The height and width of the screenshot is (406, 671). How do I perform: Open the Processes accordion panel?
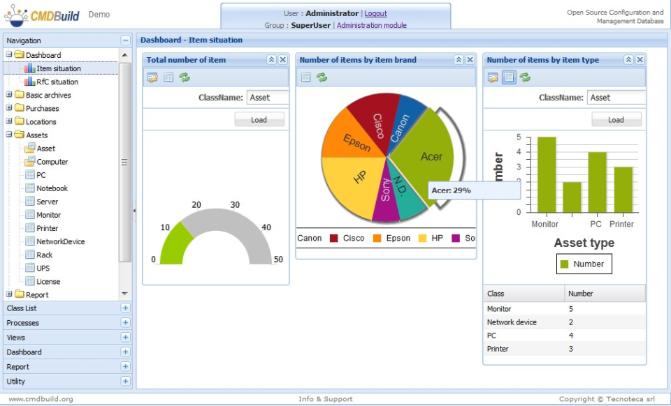[68, 323]
